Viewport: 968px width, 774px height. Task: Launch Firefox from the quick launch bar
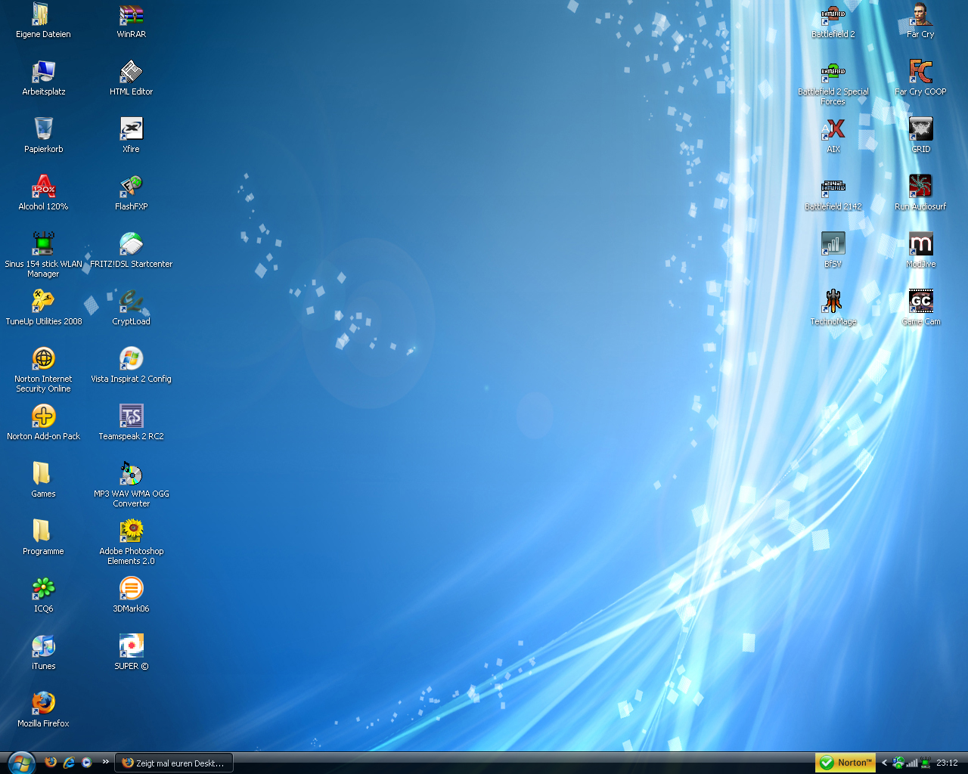pos(51,763)
